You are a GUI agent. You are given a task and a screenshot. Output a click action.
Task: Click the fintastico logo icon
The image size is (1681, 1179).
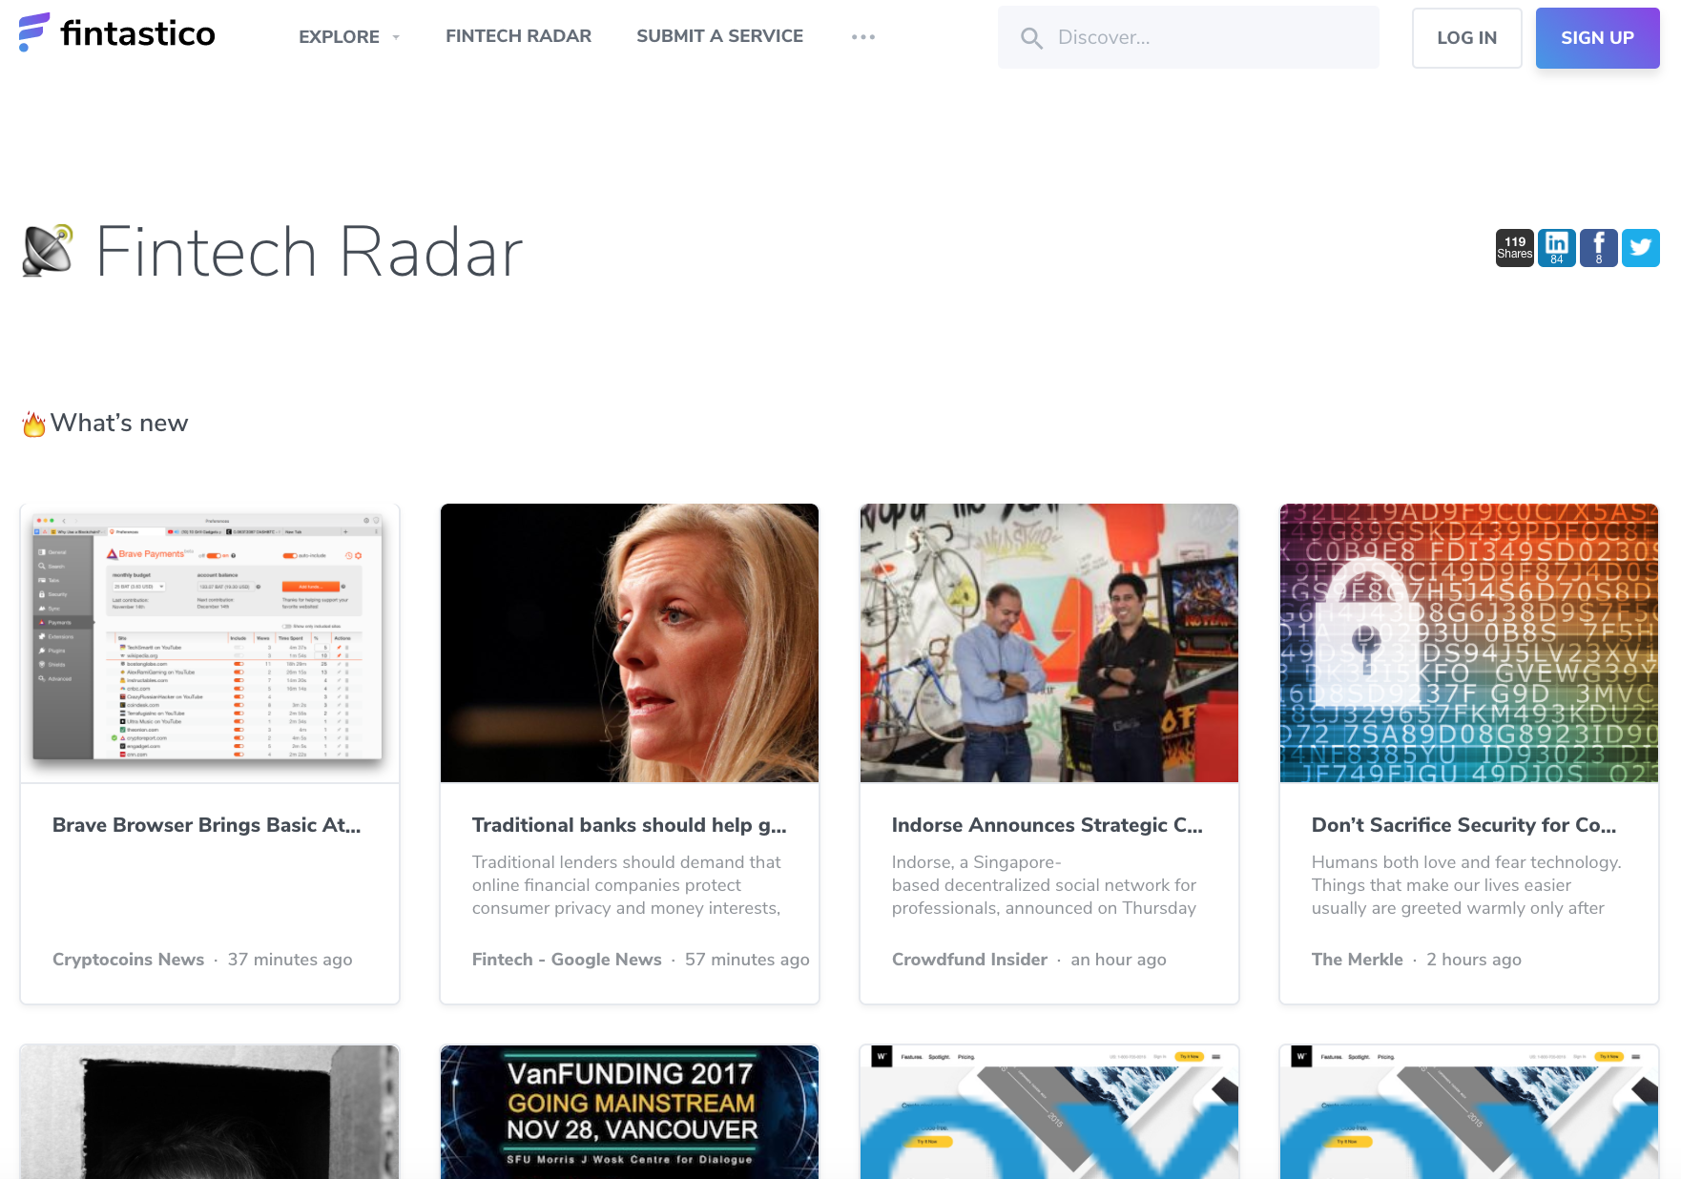pyautogui.click(x=34, y=32)
